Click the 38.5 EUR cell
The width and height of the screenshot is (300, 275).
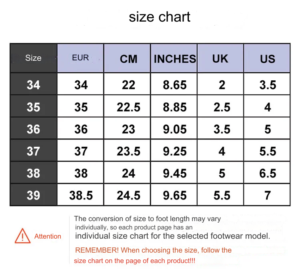(x=81, y=195)
